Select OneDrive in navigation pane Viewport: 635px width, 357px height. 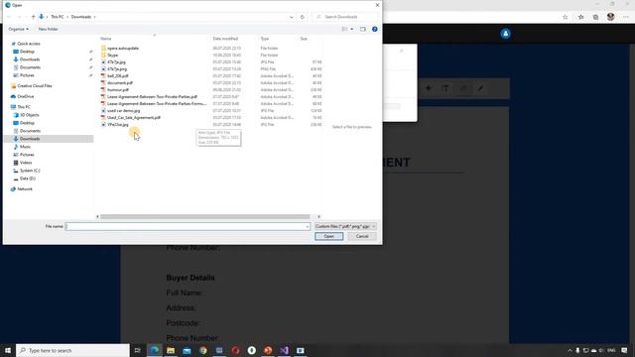pos(26,96)
